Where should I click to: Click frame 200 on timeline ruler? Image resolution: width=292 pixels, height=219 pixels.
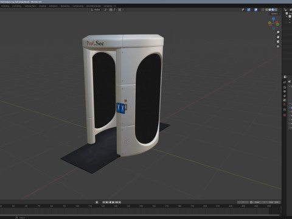[x=205, y=206]
